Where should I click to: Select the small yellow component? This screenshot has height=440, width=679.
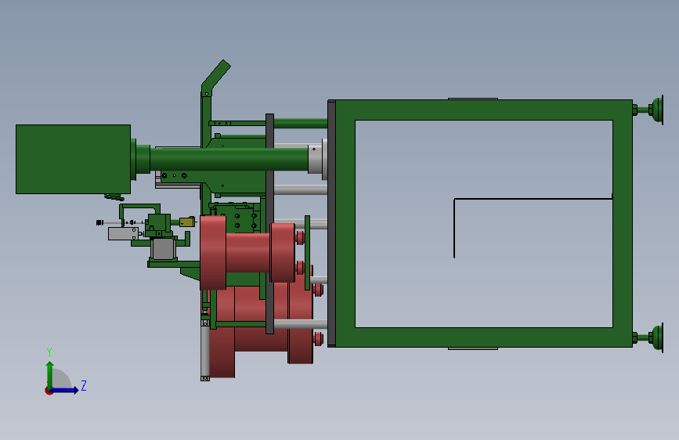tap(186, 222)
